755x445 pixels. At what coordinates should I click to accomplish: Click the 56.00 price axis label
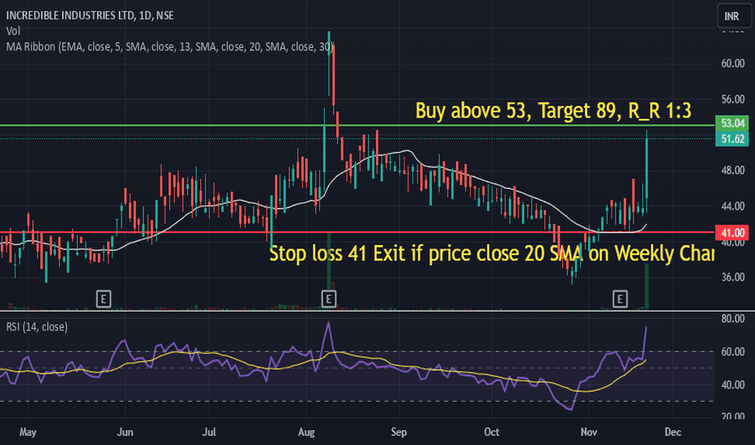tap(733, 100)
